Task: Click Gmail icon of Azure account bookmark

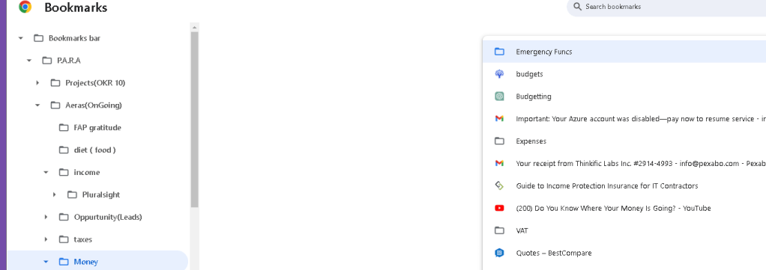Action: 498,119
